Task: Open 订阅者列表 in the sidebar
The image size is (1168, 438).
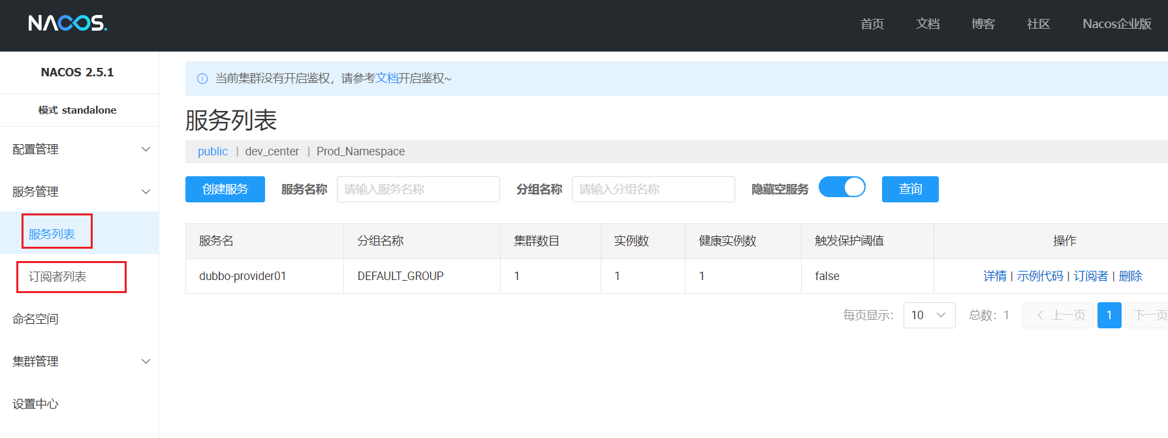Action: pos(57,277)
